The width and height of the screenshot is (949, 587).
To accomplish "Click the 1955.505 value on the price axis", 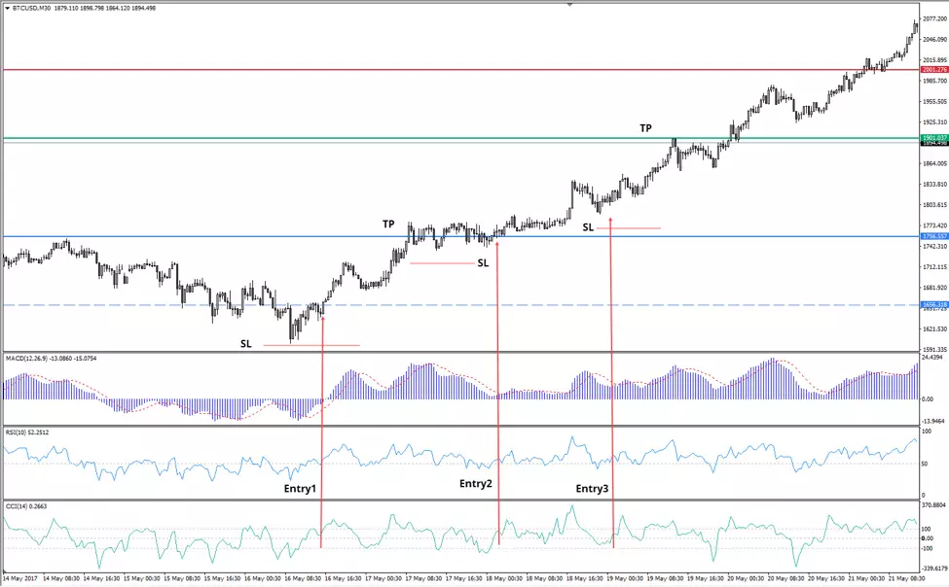I will tap(935, 102).
